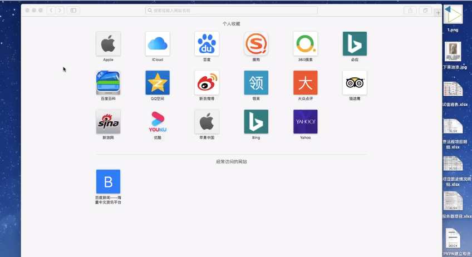
Task: Open the Share button in toolbar
Action: pyautogui.click(x=410, y=10)
